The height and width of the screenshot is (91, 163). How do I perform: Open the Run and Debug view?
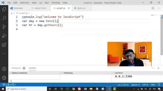click(4, 36)
